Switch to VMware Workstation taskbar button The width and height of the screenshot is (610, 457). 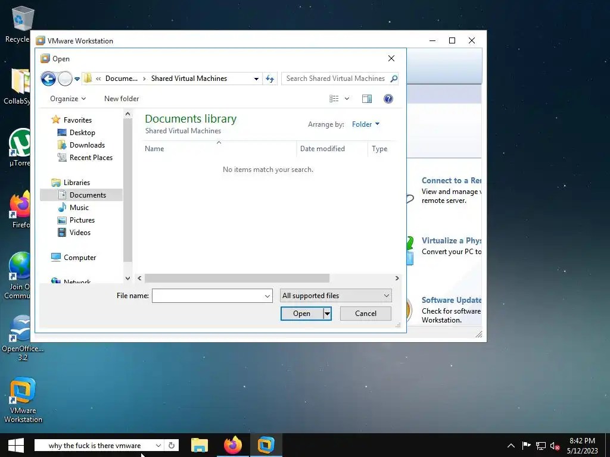click(x=266, y=445)
